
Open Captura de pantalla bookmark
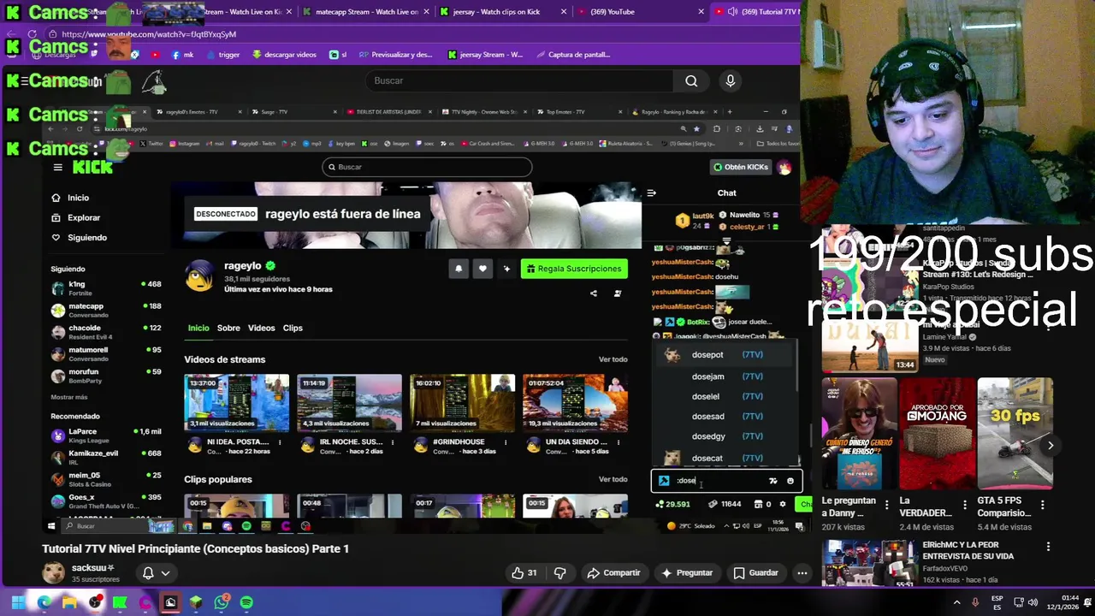572,55
